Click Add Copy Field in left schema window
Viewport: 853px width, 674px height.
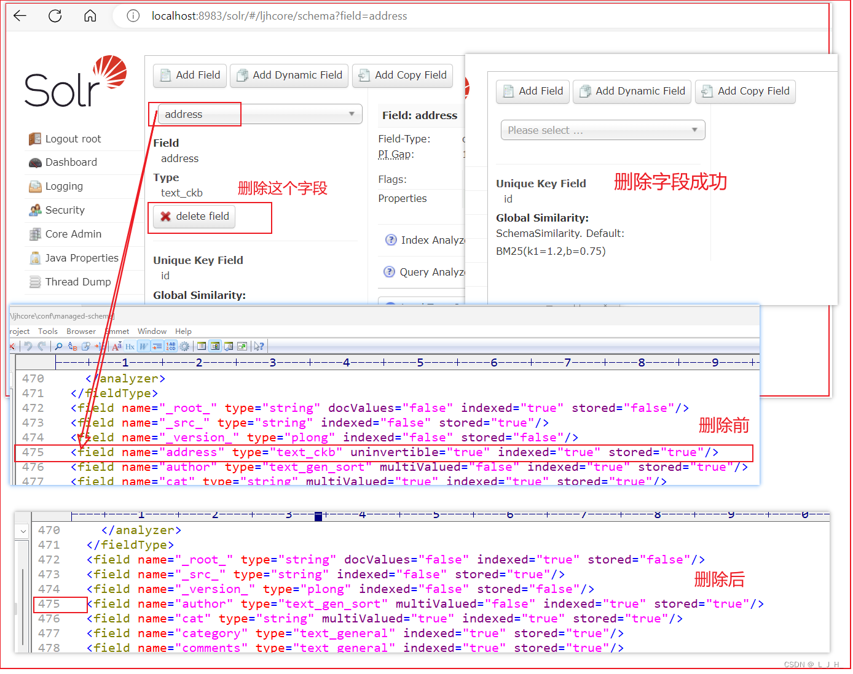pos(403,75)
